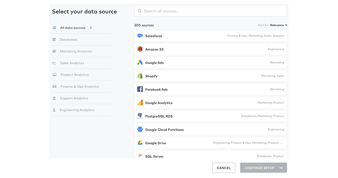Select the Marketing Analytics category
338x178 pixels.
[x=76, y=51]
